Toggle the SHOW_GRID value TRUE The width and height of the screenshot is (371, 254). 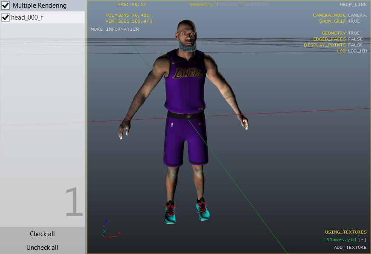(x=354, y=21)
